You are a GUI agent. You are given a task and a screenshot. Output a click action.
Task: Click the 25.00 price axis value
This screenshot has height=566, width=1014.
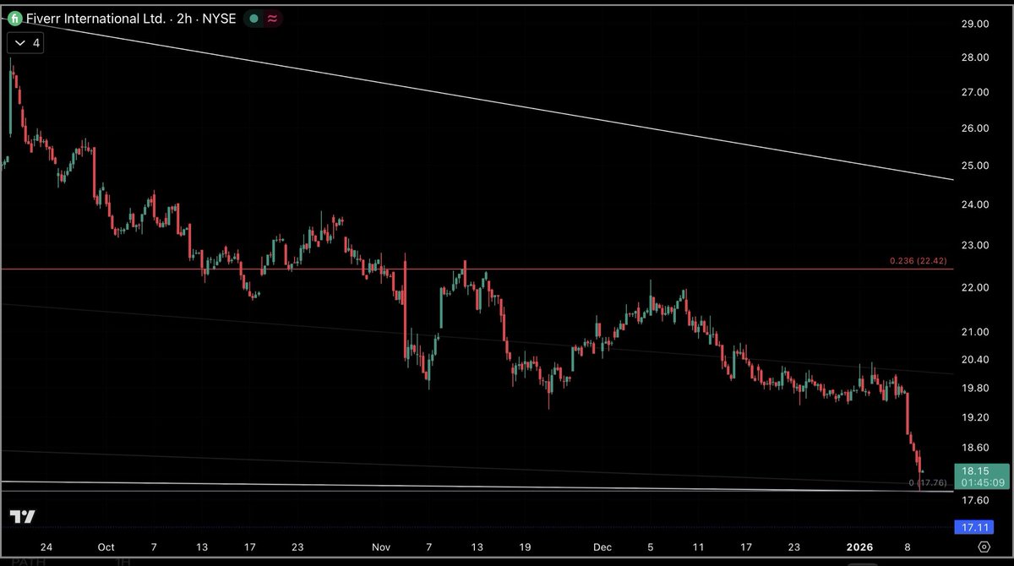[x=977, y=166]
